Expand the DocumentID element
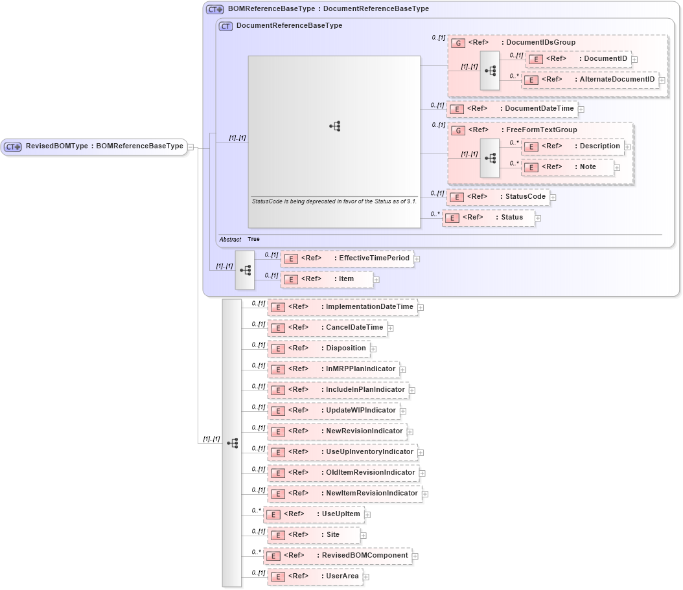 (634, 59)
